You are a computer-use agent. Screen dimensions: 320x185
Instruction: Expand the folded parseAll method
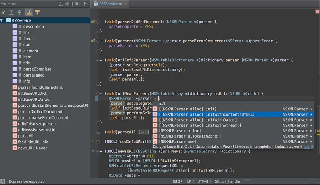pos(98,132)
